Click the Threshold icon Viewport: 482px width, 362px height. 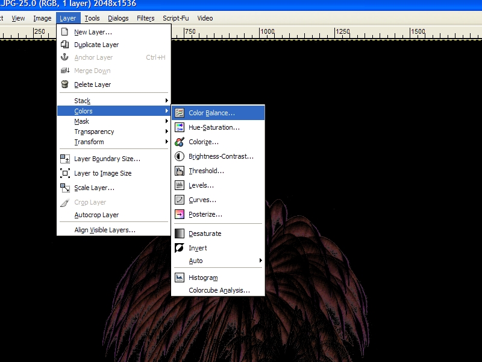point(180,171)
